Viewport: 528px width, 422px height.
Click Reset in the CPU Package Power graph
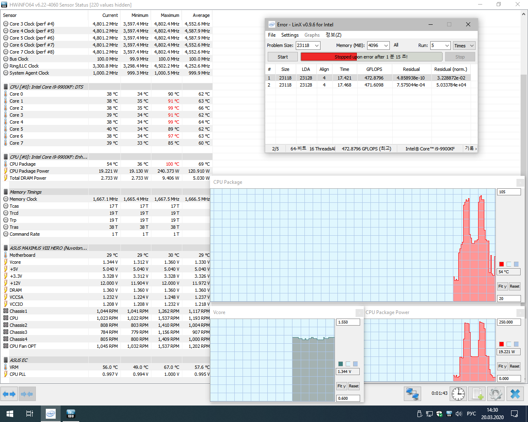pos(514,366)
